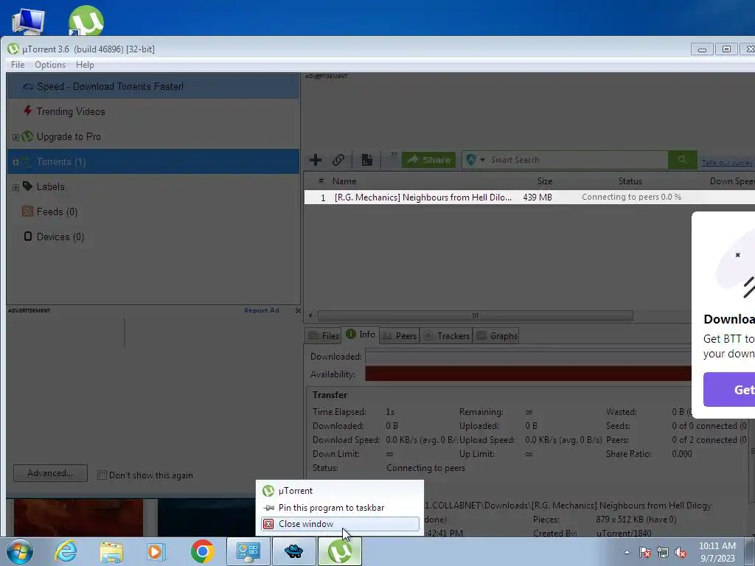
Task: Click the RSS Feeds icon
Action: (27, 212)
